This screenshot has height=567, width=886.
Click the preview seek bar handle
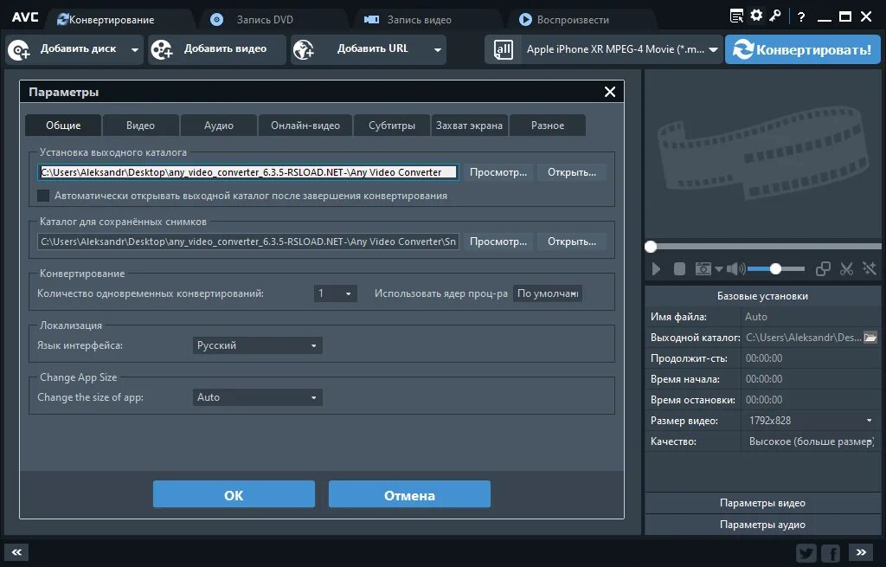[x=651, y=247]
